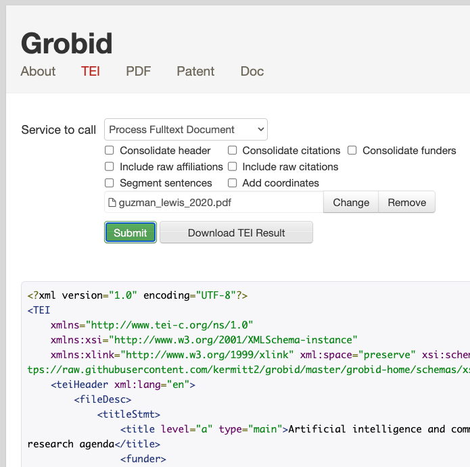Enable Consolidate header checkbox
The width and height of the screenshot is (470, 467).
click(x=110, y=151)
